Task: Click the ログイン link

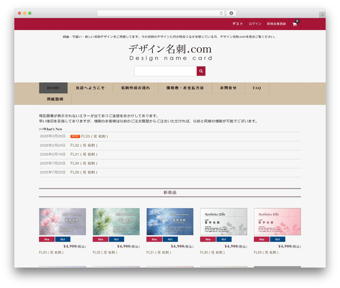Action: point(255,24)
